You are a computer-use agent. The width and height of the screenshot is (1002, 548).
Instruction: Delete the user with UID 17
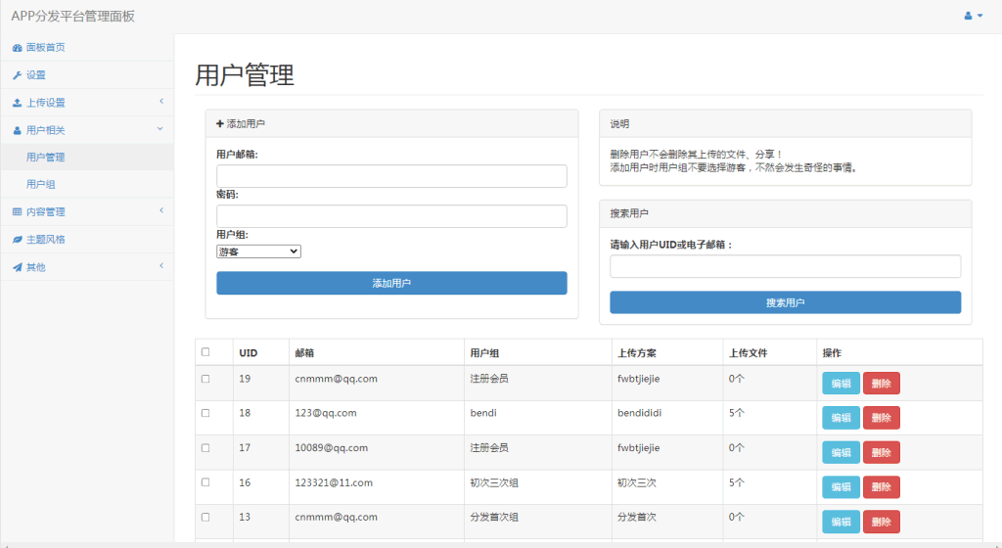tap(881, 452)
